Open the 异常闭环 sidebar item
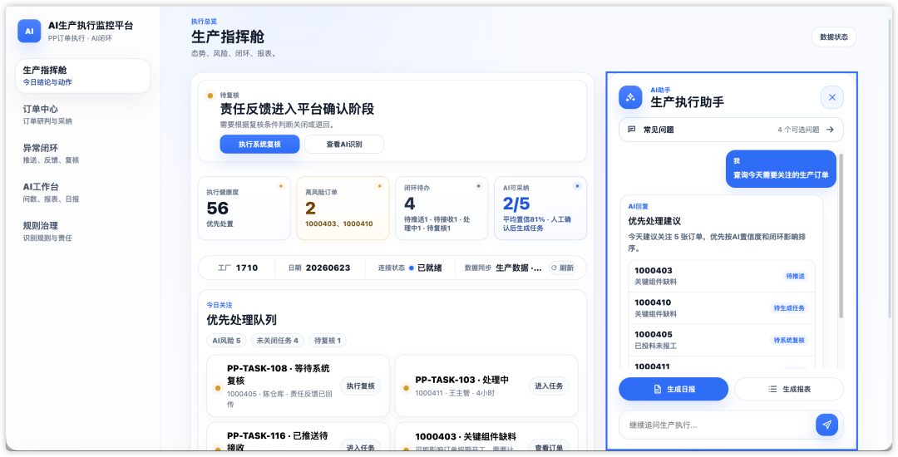Image resolution: width=898 pixels, height=457 pixels. (83, 154)
